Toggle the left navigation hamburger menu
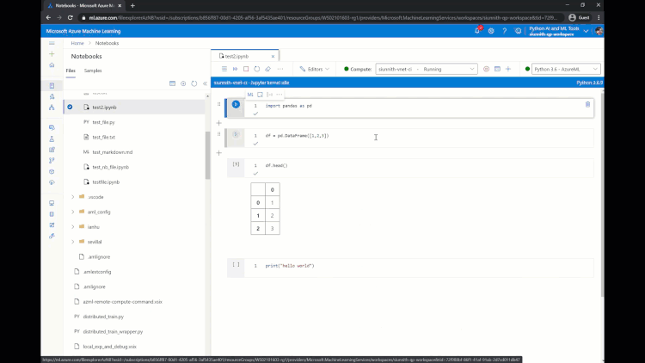Screen dimensions: 645x363 point(52,43)
